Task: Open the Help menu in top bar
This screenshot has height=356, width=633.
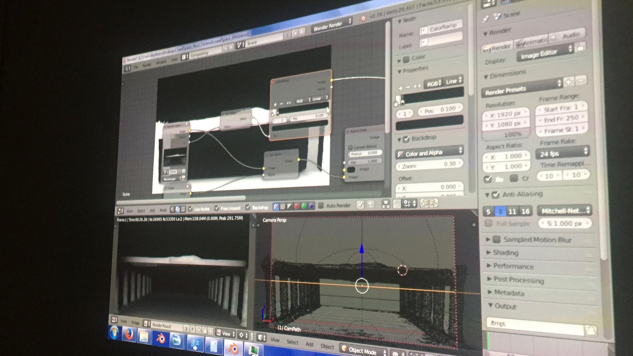Action: click(x=174, y=59)
